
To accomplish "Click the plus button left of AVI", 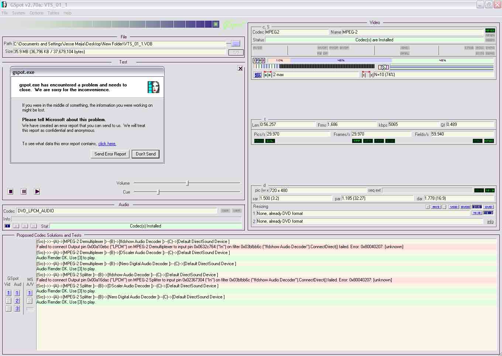I will [x=428, y=207].
